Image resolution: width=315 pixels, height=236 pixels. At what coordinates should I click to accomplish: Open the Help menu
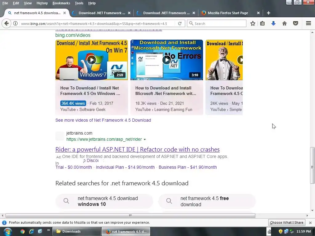tap(92, 3)
